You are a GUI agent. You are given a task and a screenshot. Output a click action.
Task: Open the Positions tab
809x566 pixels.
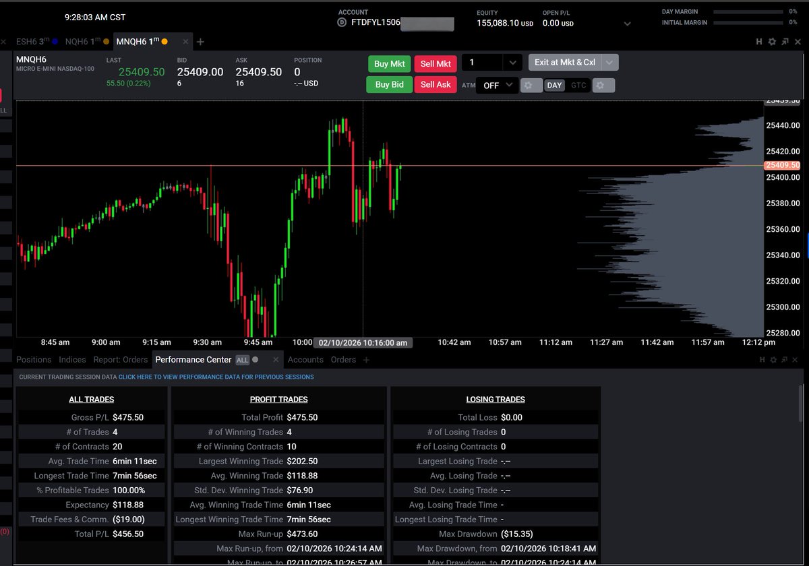(x=34, y=360)
